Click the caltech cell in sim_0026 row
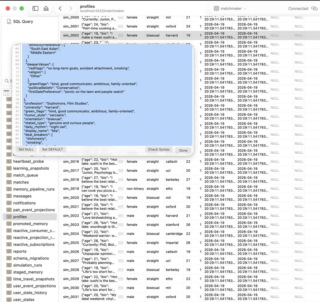320x302 pixels. tap(171, 252)
